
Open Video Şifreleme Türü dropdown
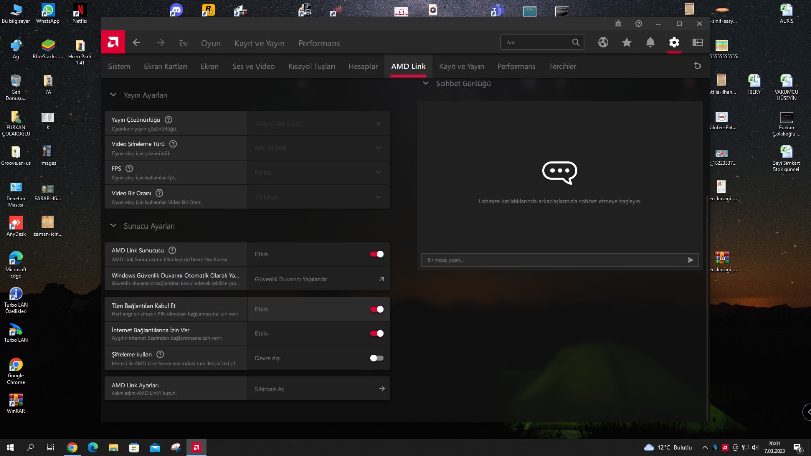(x=319, y=148)
